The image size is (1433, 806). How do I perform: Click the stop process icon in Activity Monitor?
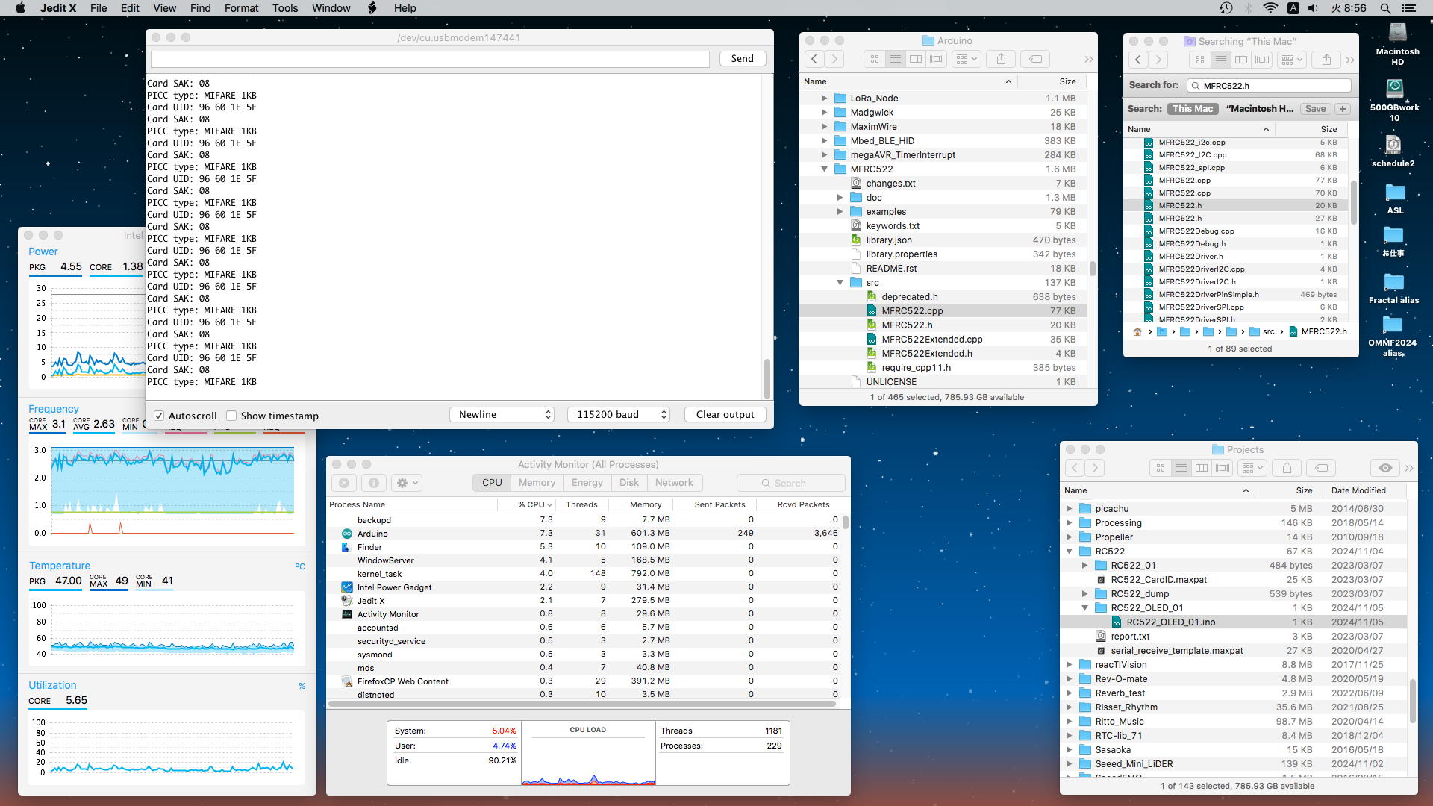(344, 483)
